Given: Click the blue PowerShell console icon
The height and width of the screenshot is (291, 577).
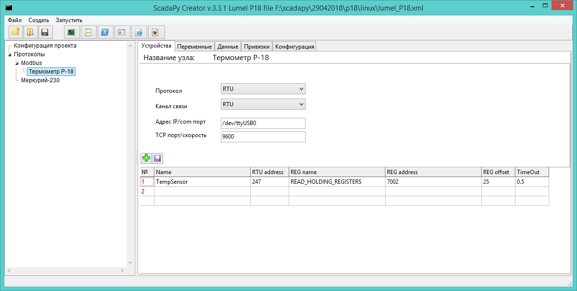Looking at the screenshot, I should point(105,32).
